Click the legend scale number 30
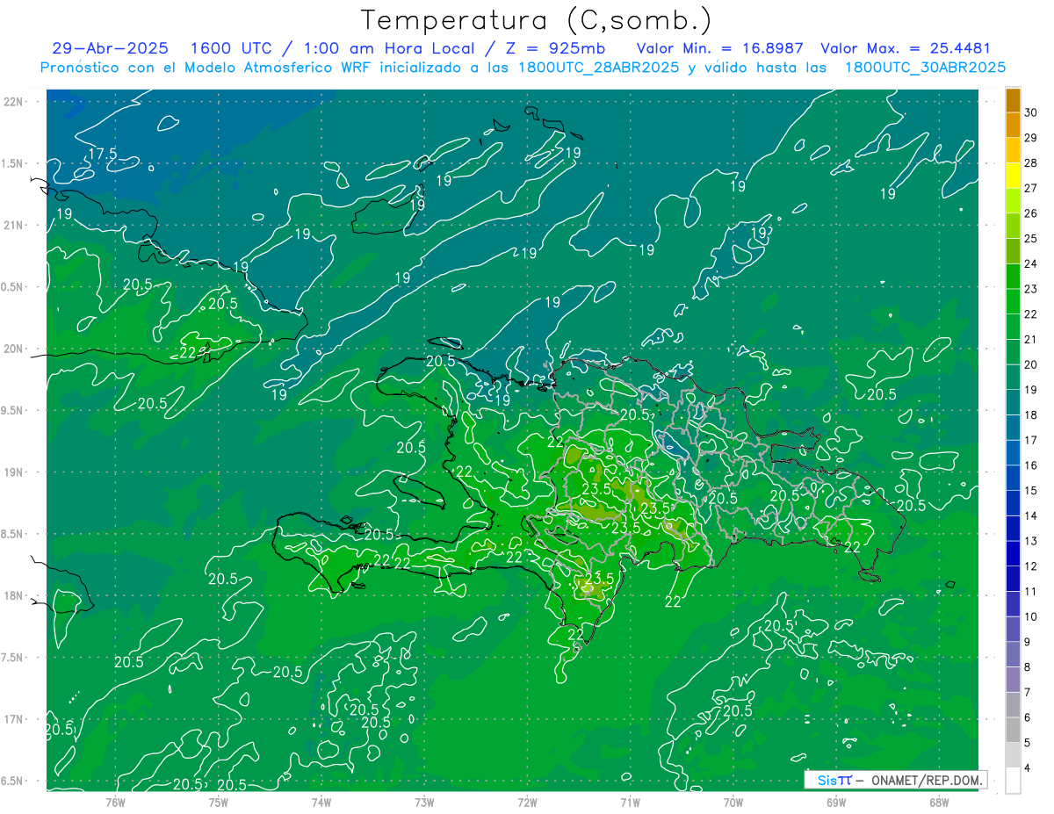Screen dimensions: 1054x814 tap(1031, 112)
